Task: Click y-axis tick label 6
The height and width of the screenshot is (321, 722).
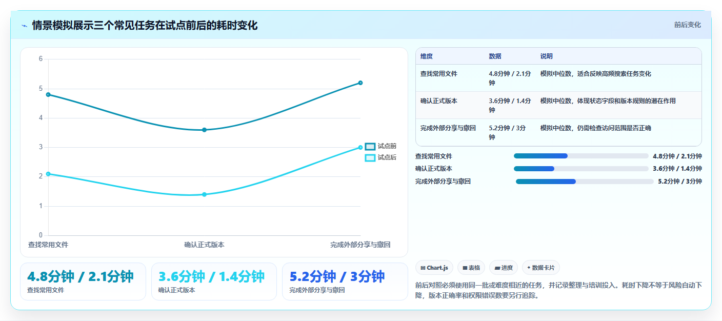Action: click(41, 59)
